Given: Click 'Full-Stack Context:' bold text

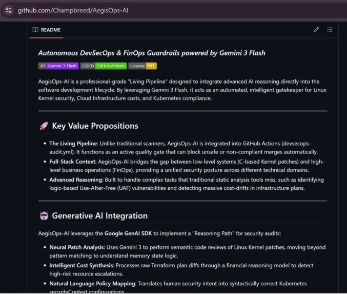Looking at the screenshot, I should tap(73, 162).
